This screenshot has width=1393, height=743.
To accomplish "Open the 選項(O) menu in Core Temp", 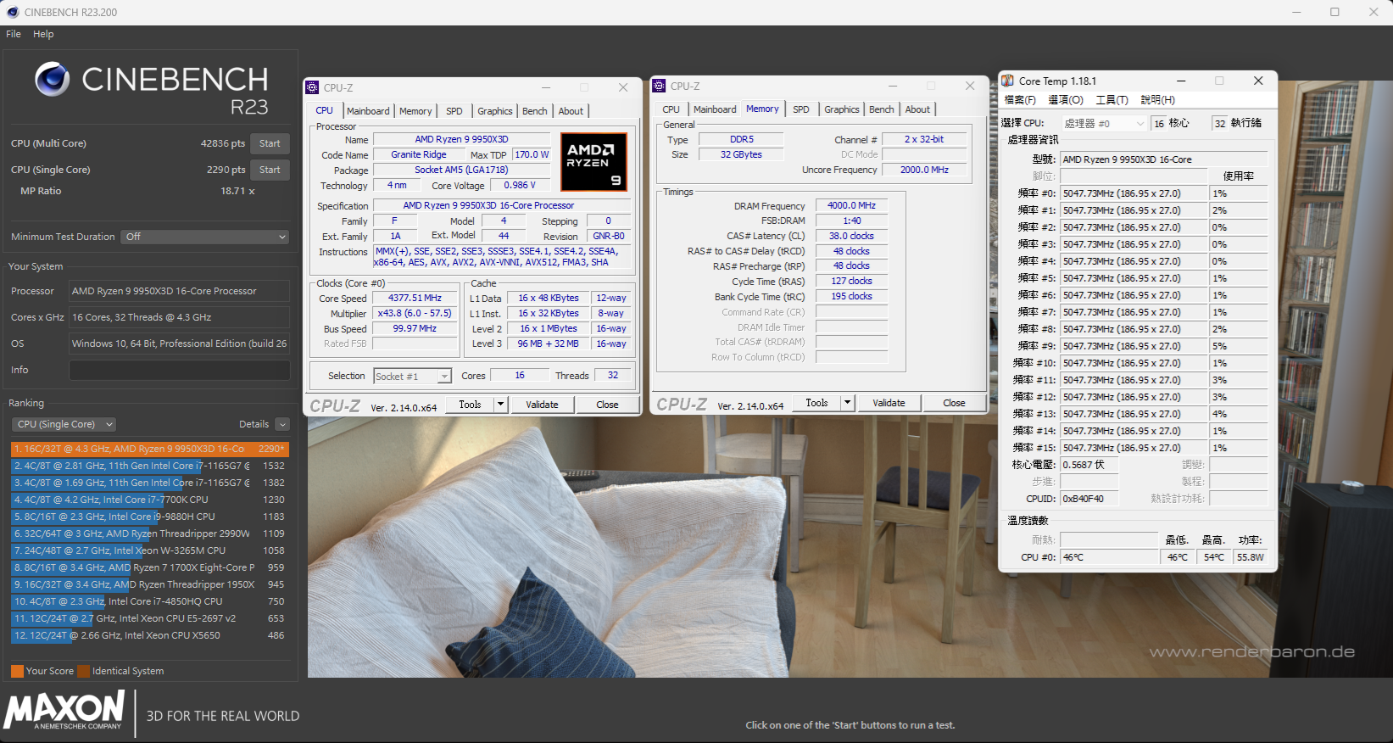I will pyautogui.click(x=1066, y=100).
